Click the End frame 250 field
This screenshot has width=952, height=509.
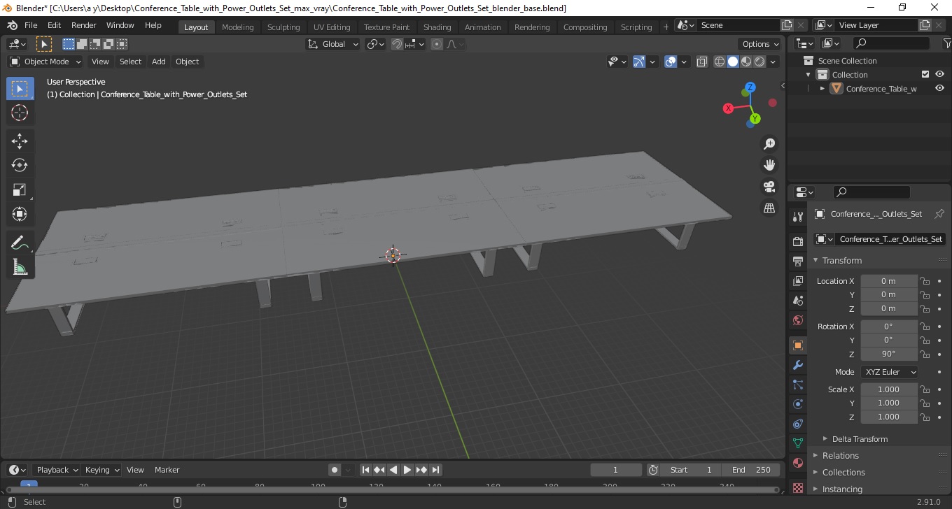751,470
